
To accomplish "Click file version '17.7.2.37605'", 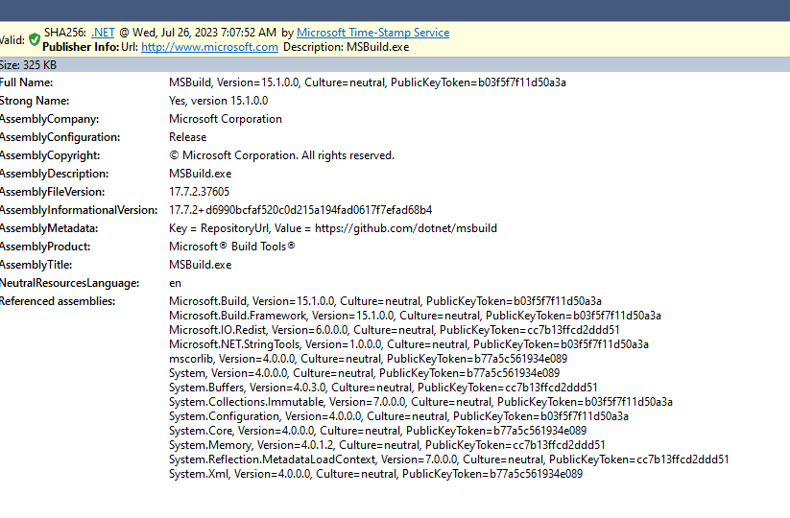I will [x=199, y=192].
